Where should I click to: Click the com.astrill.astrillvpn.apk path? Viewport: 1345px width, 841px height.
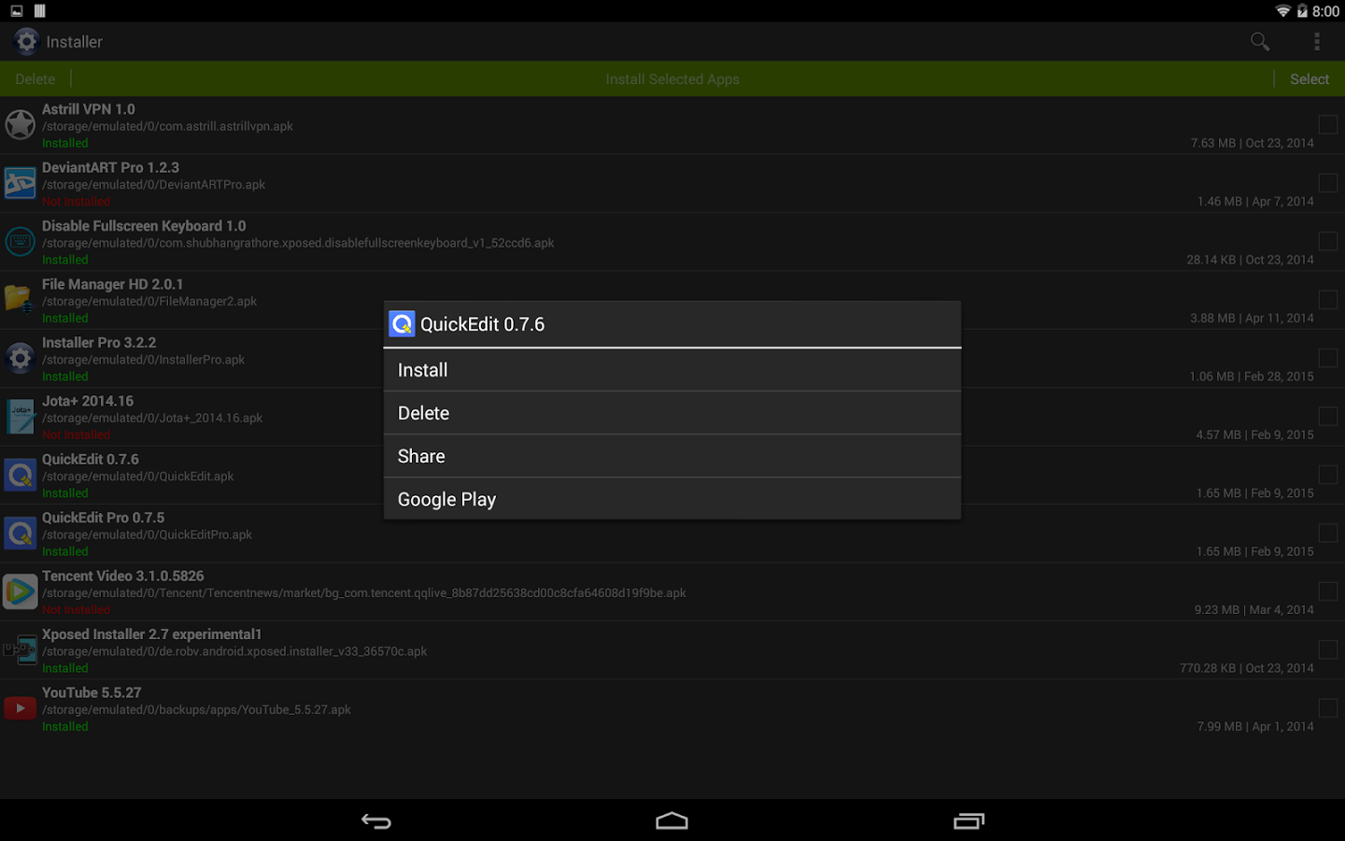167,126
